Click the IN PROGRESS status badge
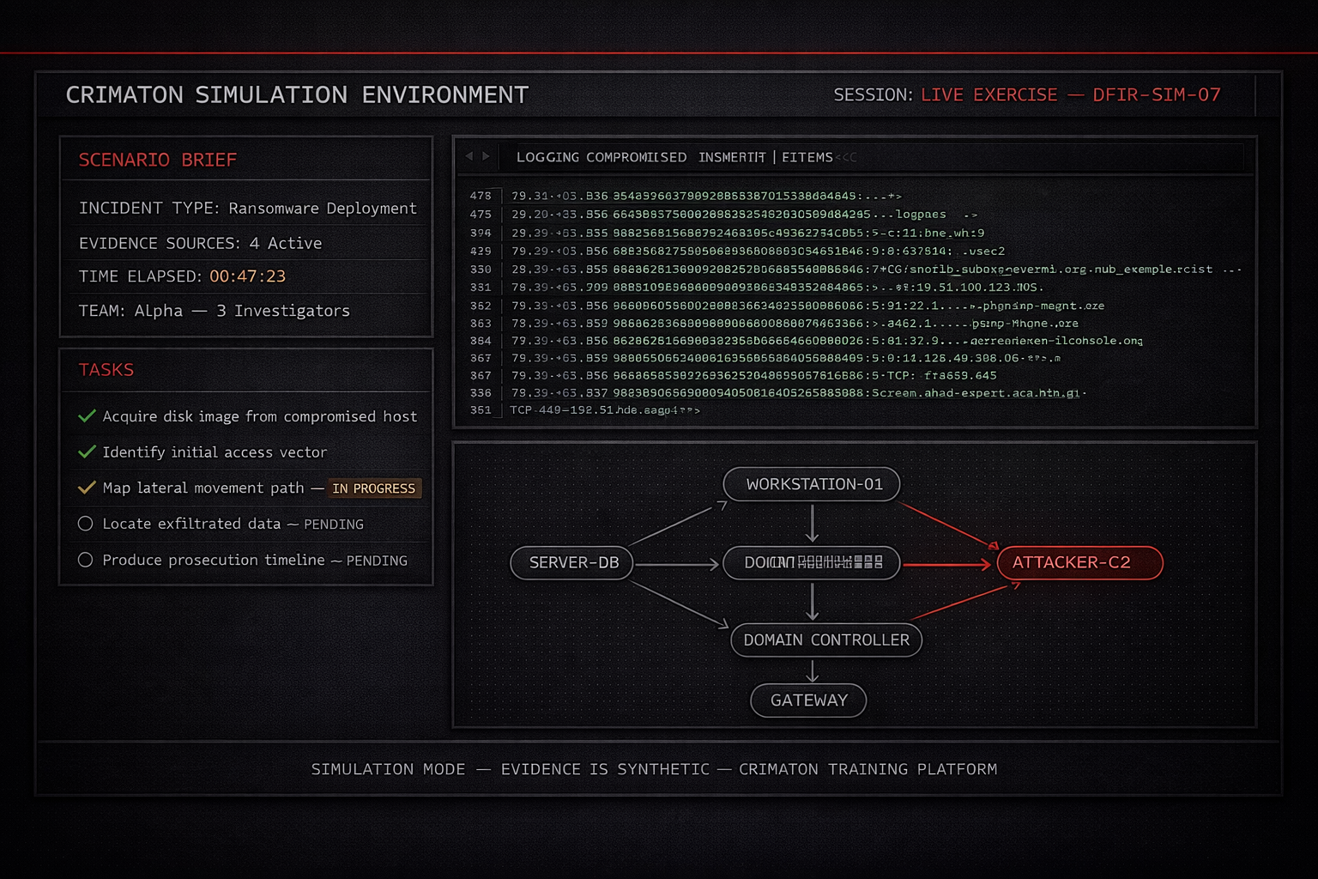This screenshot has height=879, width=1318. click(375, 488)
